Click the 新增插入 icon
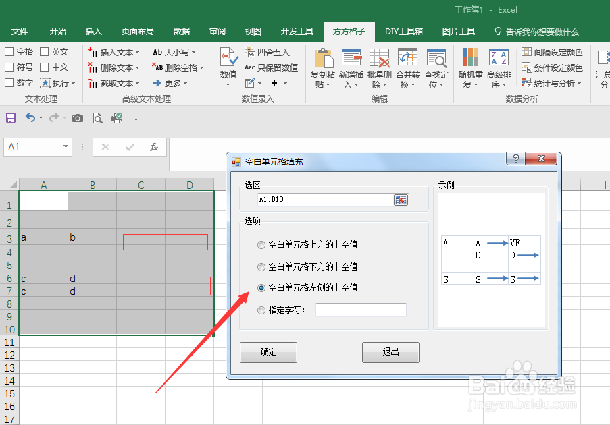610x425 pixels. click(x=352, y=57)
